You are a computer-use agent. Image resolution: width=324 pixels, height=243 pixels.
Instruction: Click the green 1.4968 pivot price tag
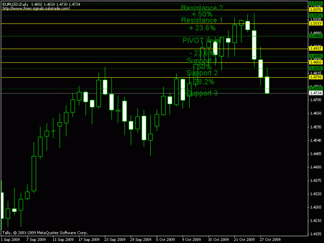(x=316, y=36)
